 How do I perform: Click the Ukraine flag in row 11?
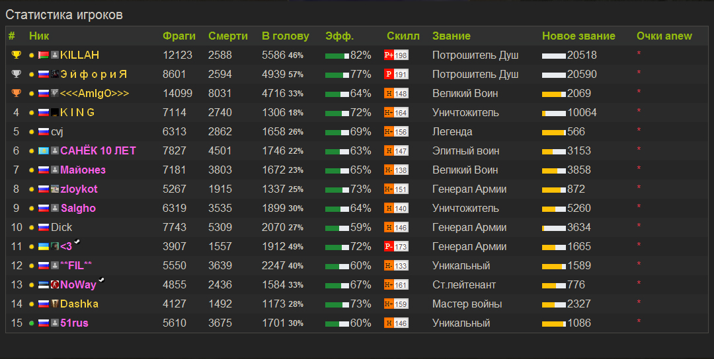tap(44, 247)
